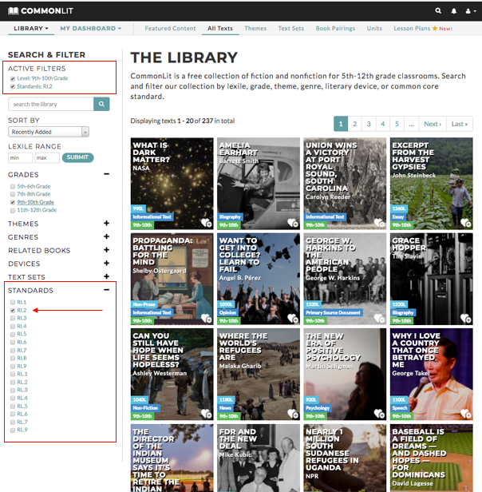482x492 pixels.
Task: Select the All Texts tab
Action: (x=220, y=28)
